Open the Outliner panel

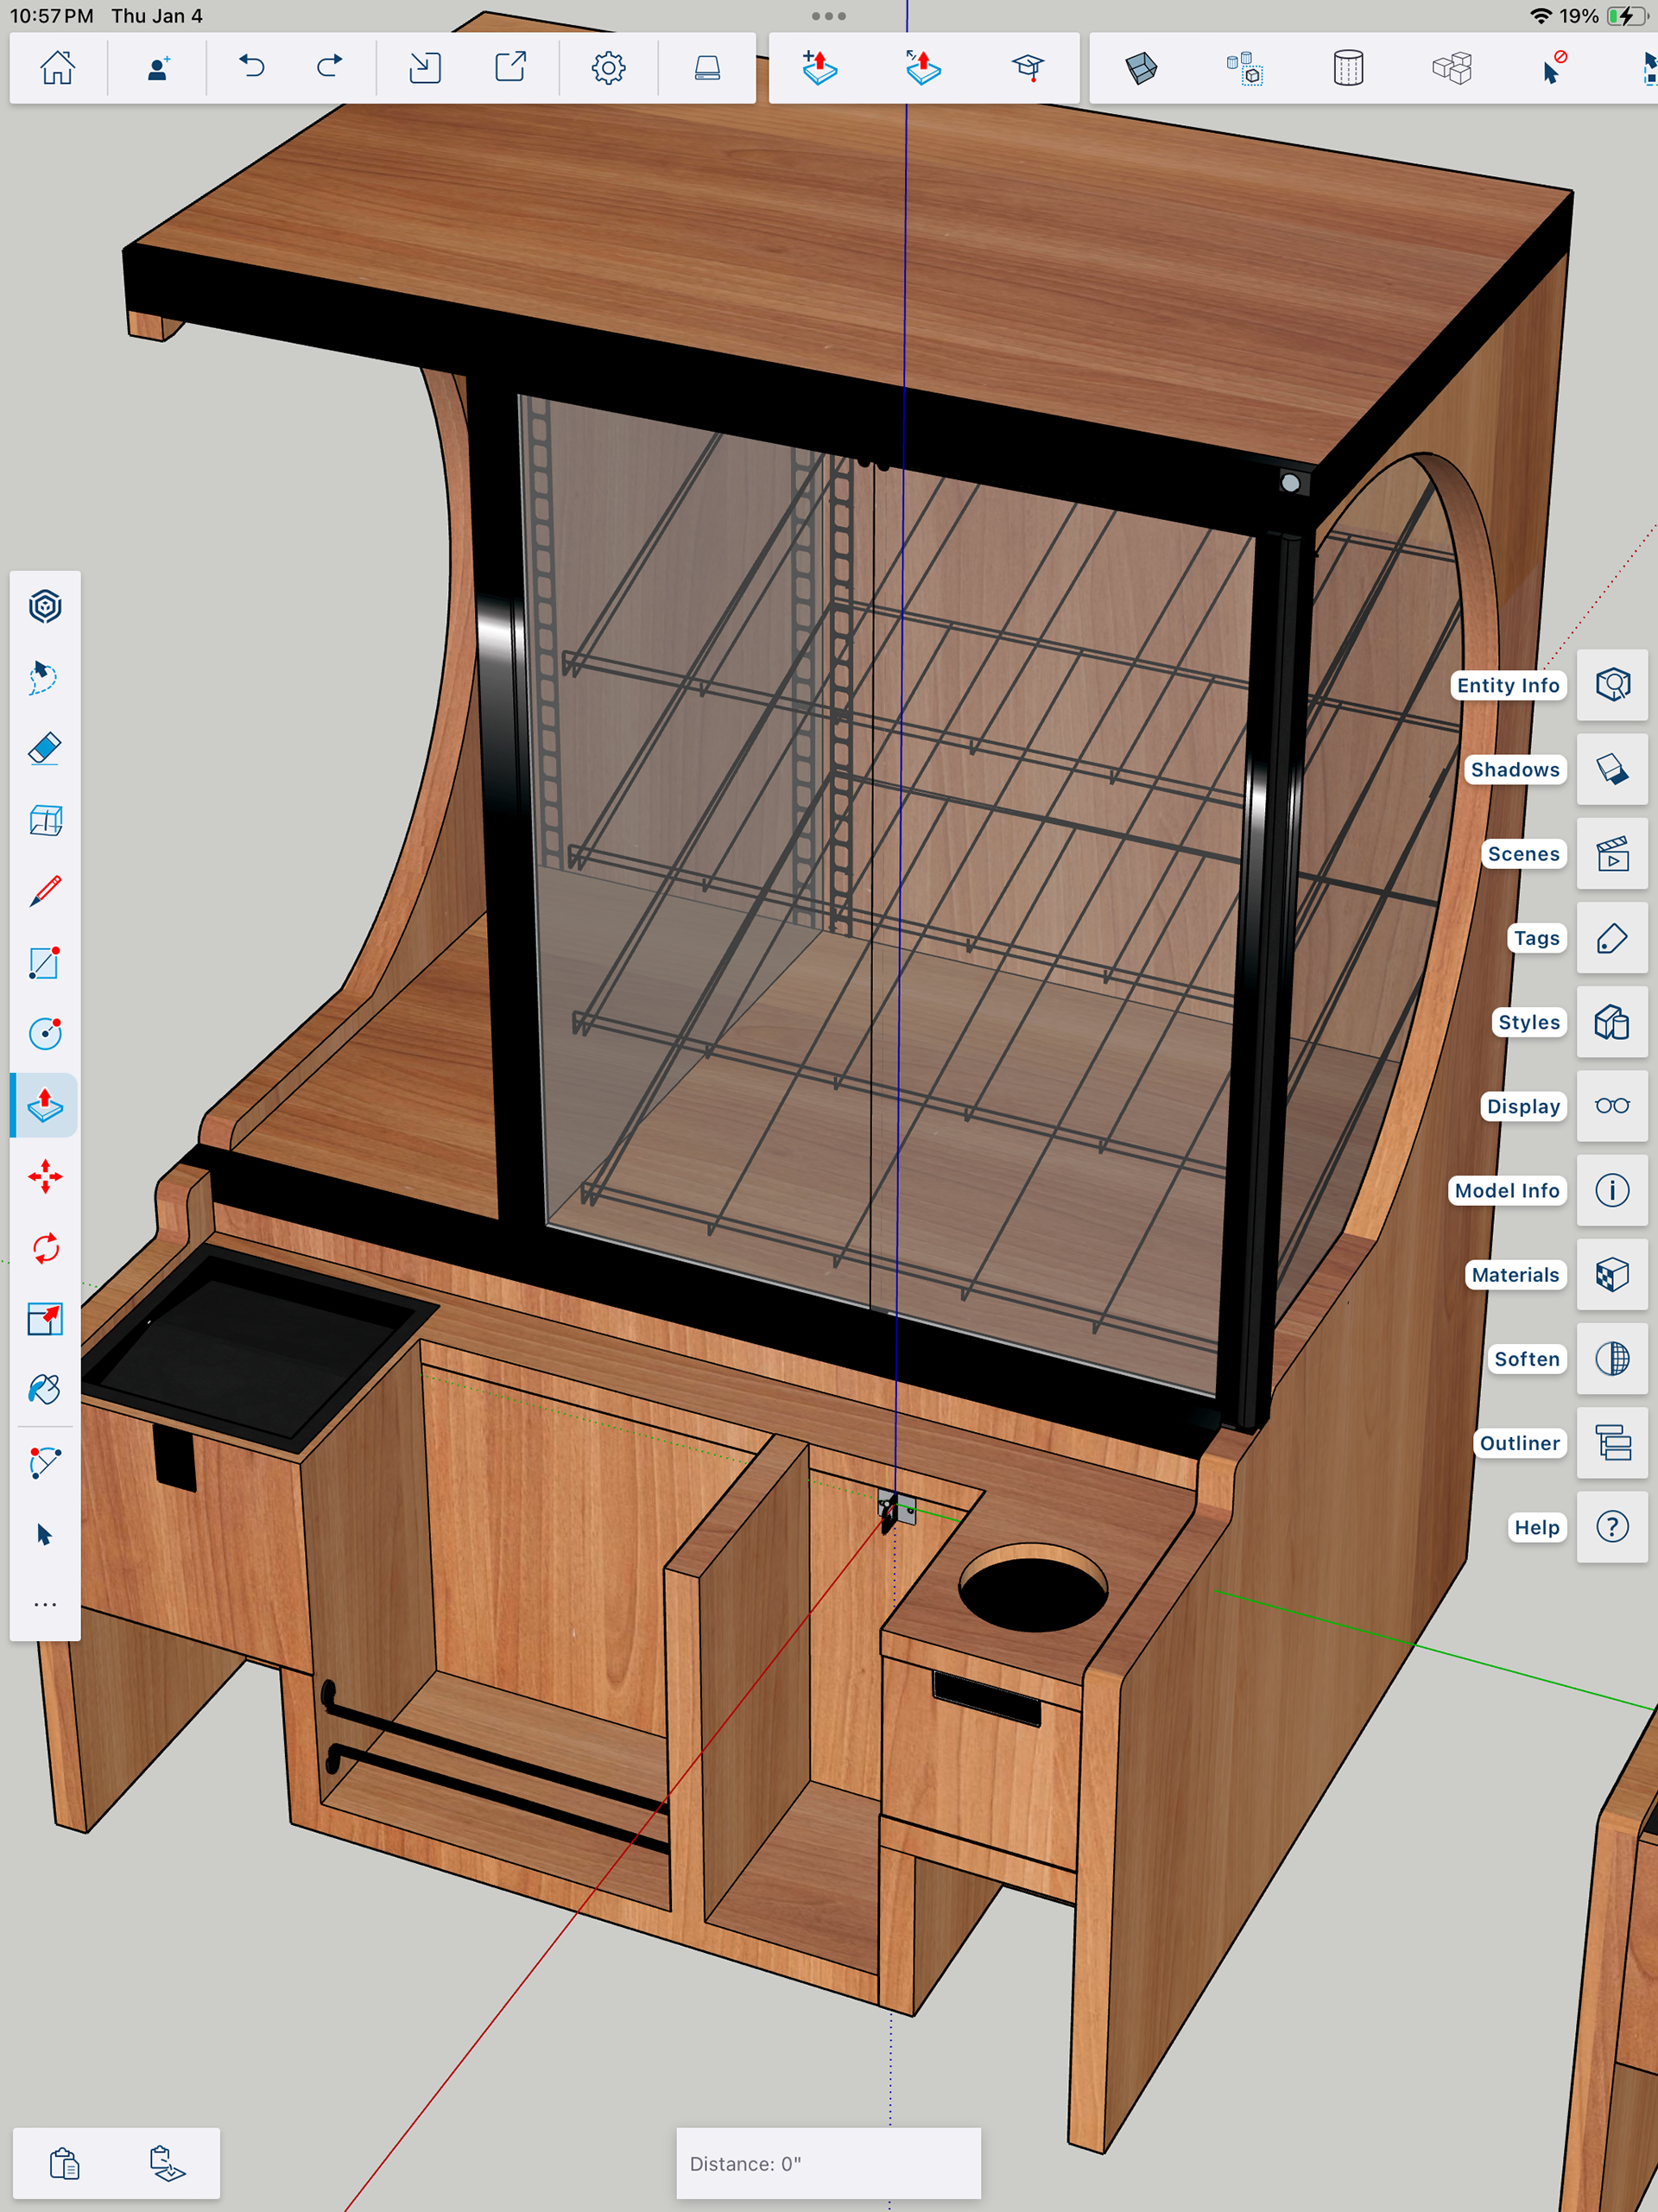1611,1443
